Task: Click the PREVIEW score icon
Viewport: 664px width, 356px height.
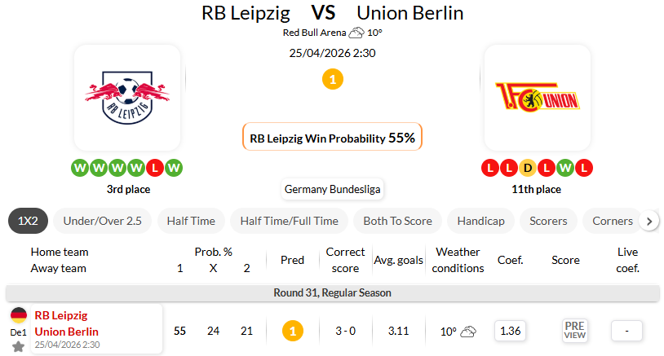Action: (575, 331)
